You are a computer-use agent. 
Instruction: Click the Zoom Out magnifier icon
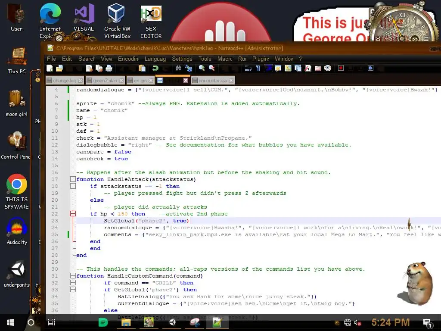pos(211,68)
